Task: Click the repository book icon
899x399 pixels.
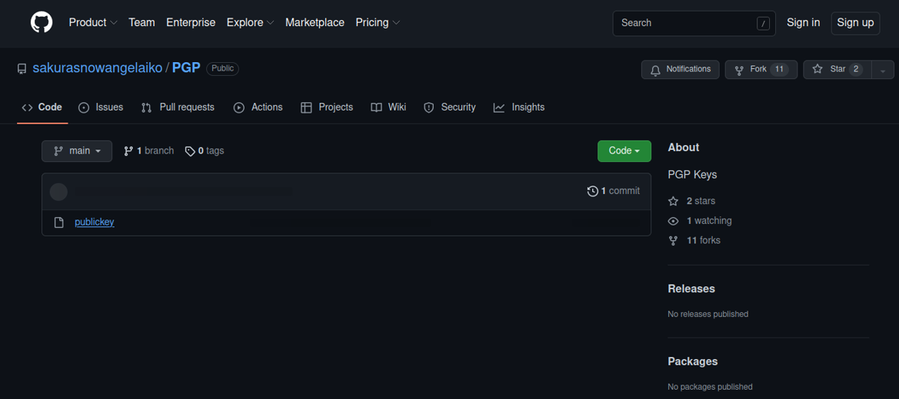Action: click(22, 69)
